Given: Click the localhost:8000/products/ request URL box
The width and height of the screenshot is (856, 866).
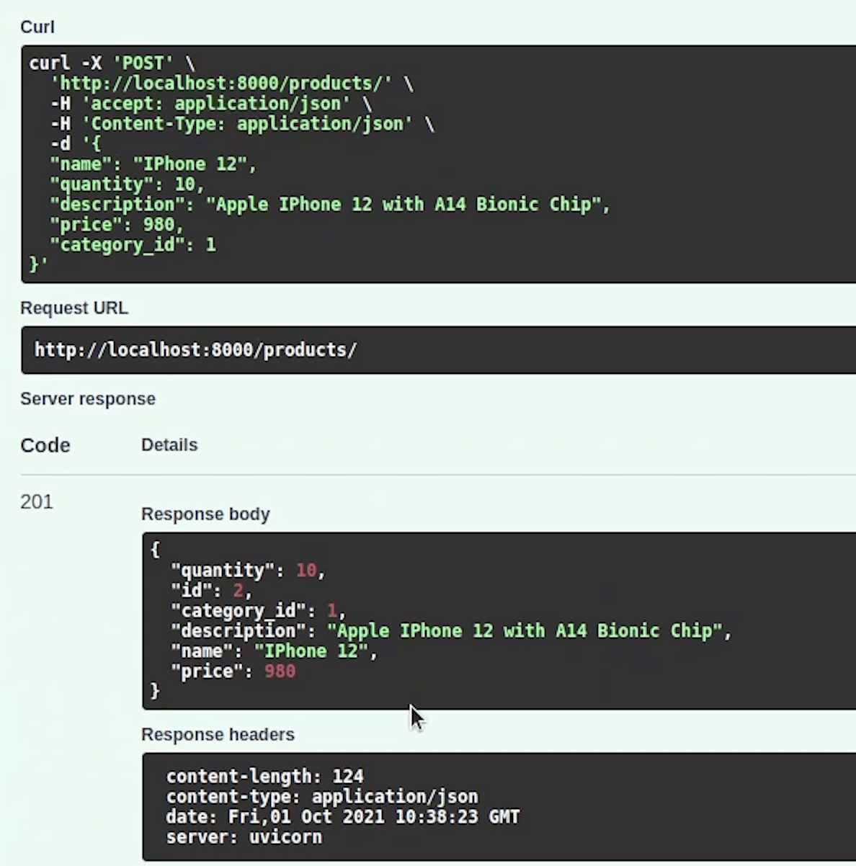Looking at the screenshot, I should point(195,350).
